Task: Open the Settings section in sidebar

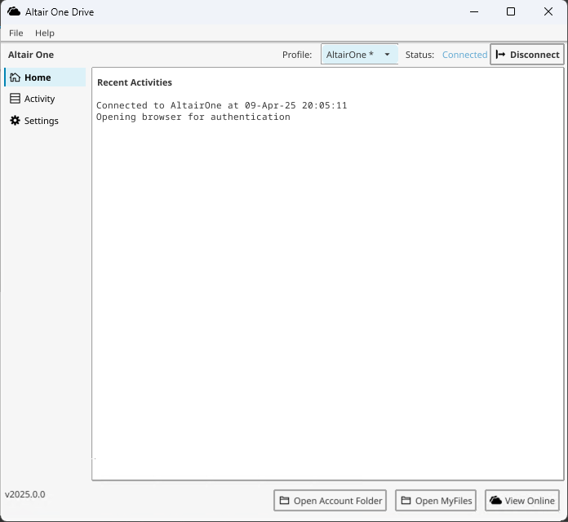Action: (45, 121)
